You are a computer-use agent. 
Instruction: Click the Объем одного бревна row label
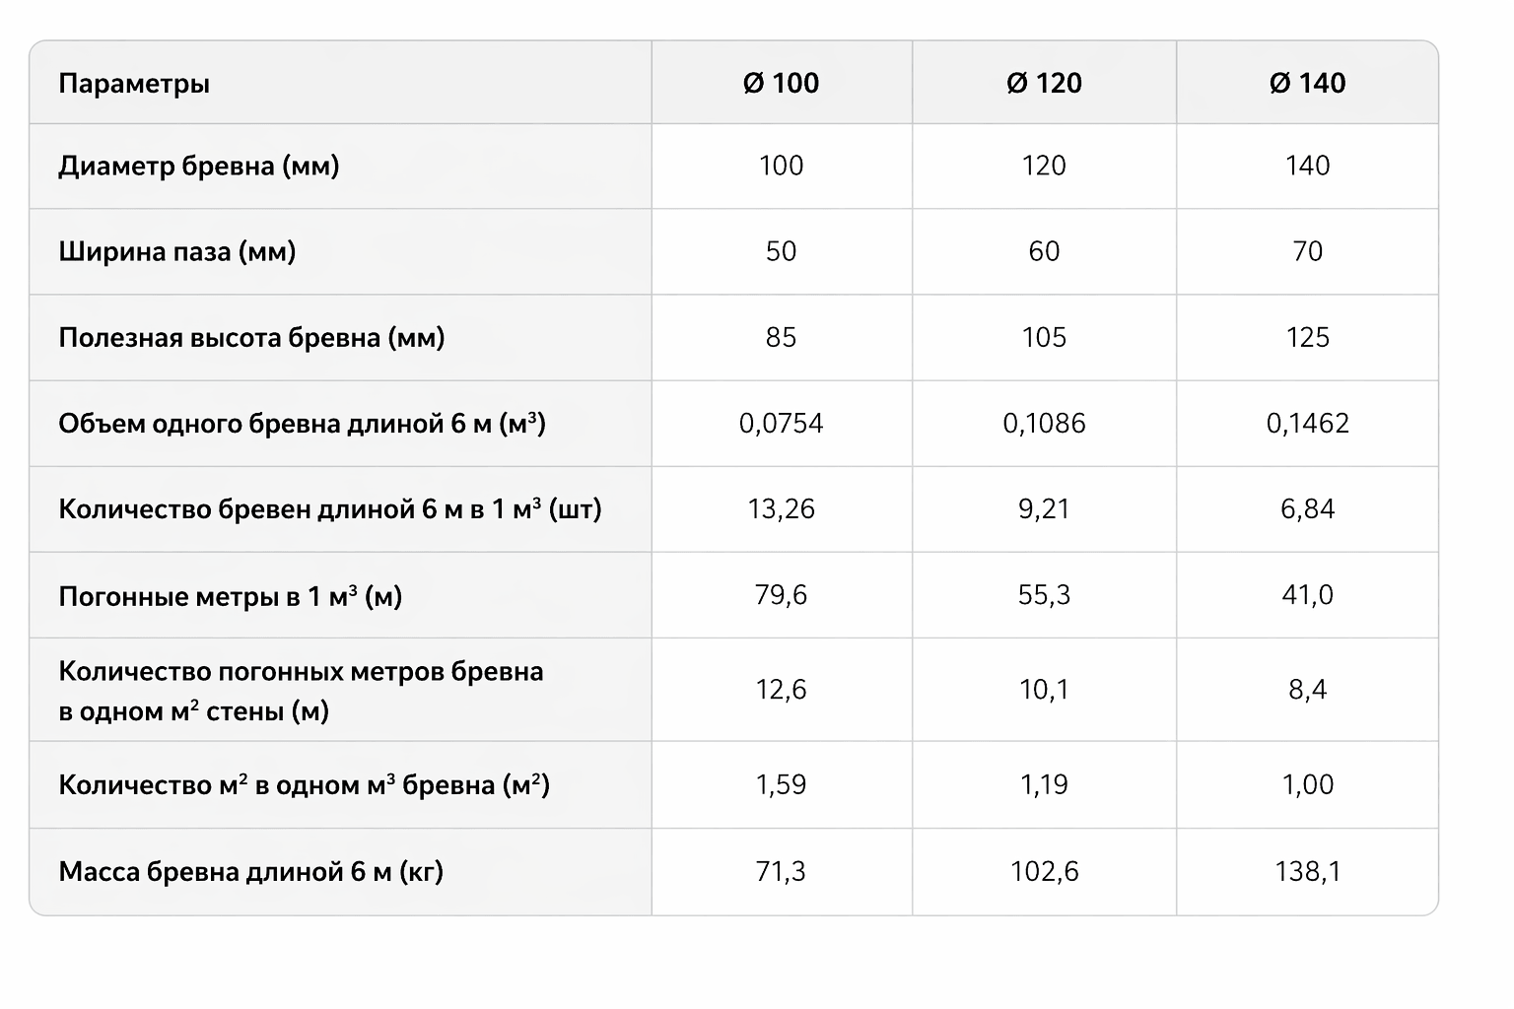[302, 424]
